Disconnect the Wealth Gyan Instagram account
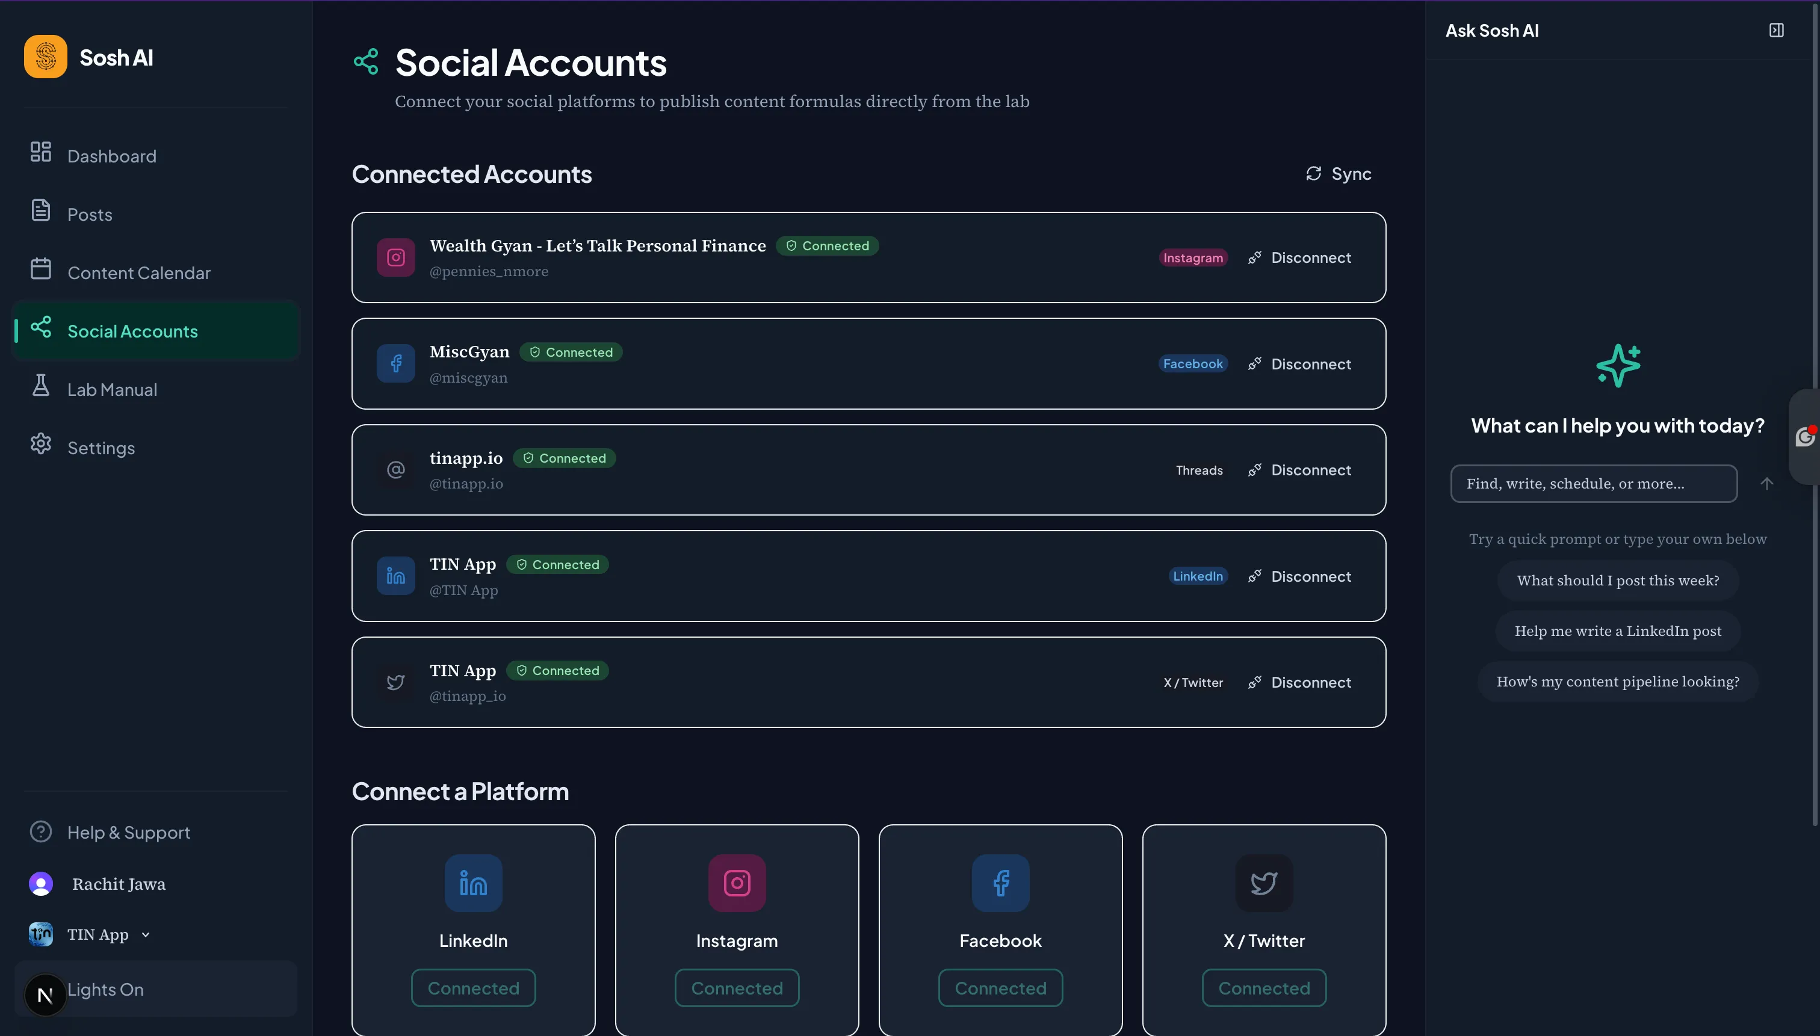This screenshot has height=1036, width=1820. [1299, 257]
